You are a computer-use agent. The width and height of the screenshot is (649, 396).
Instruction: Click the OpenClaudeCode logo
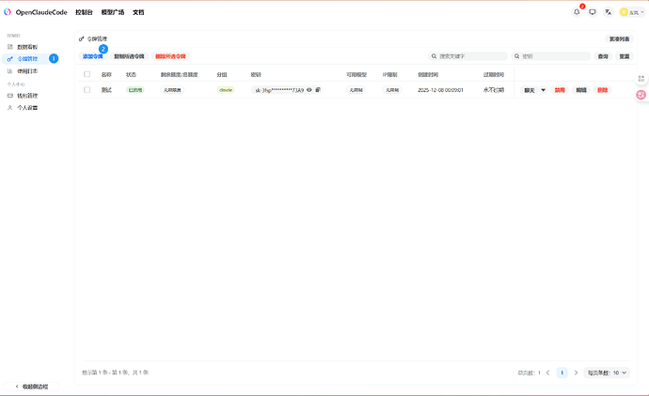pos(8,12)
